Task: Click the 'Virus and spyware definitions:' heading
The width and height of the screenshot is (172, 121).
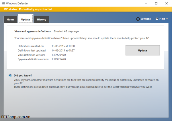Action: (33, 31)
